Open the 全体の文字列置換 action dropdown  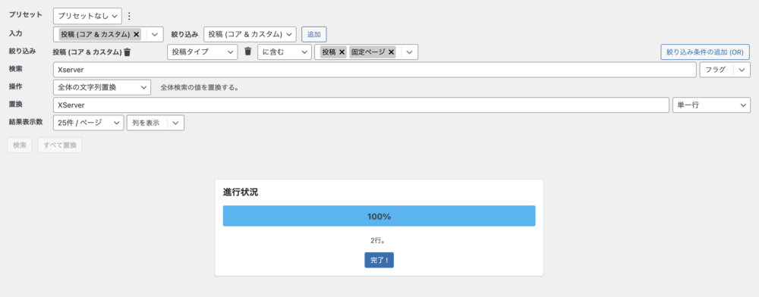[102, 87]
